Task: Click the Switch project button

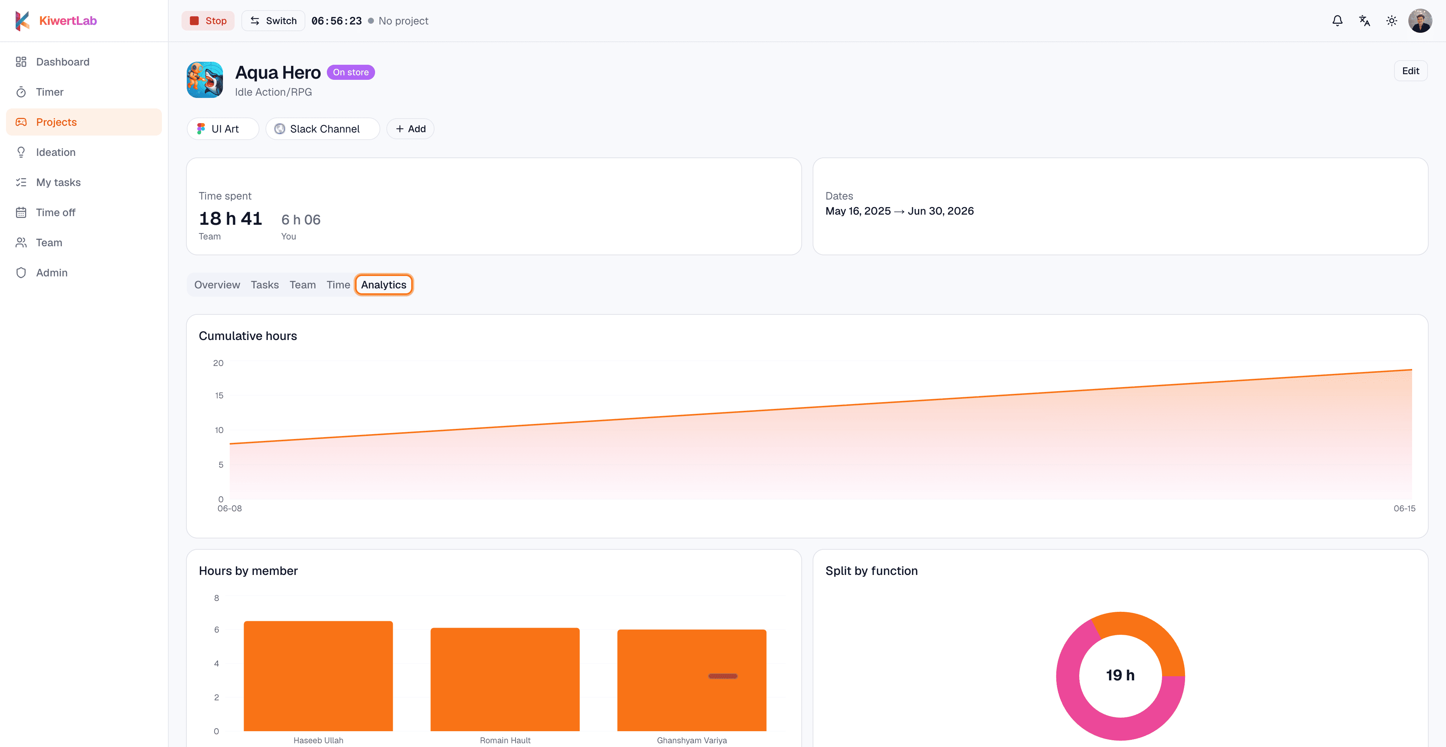Action: [273, 21]
